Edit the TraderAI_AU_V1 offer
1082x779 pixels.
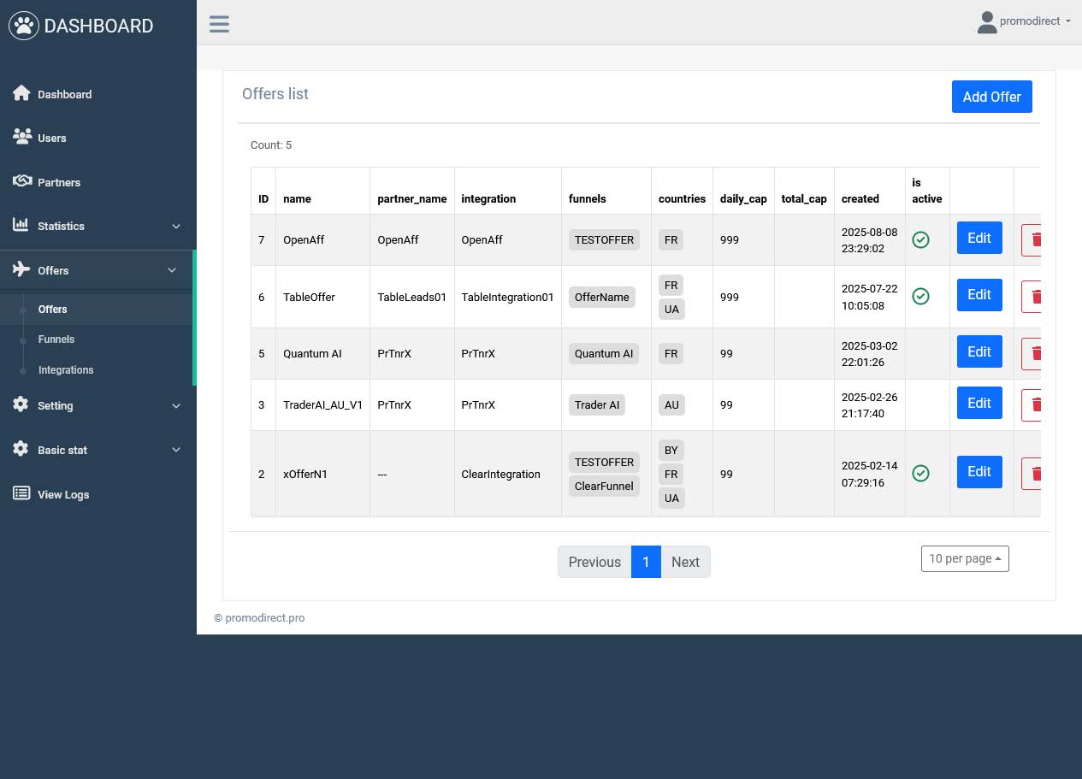click(x=979, y=403)
